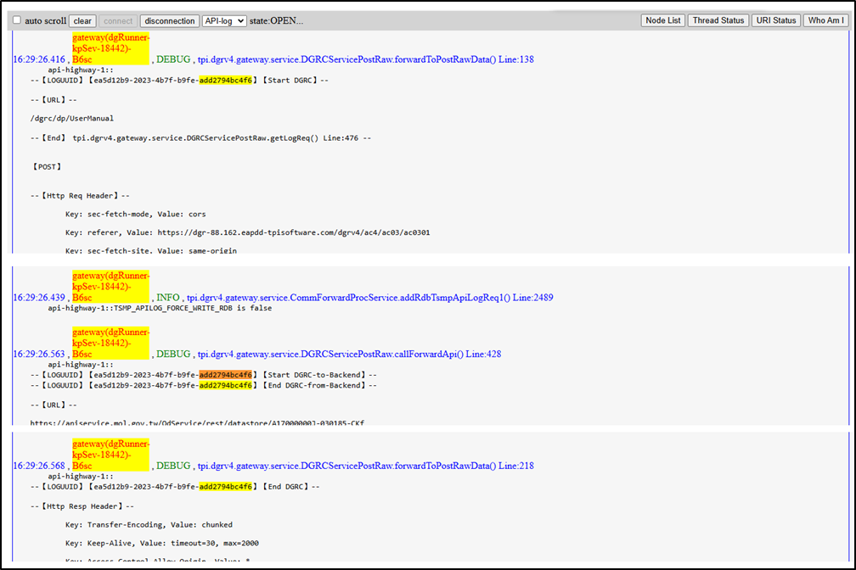This screenshot has height=570, width=856.
Task: Click the 16:29:26.563 log timestamp
Action: point(39,354)
